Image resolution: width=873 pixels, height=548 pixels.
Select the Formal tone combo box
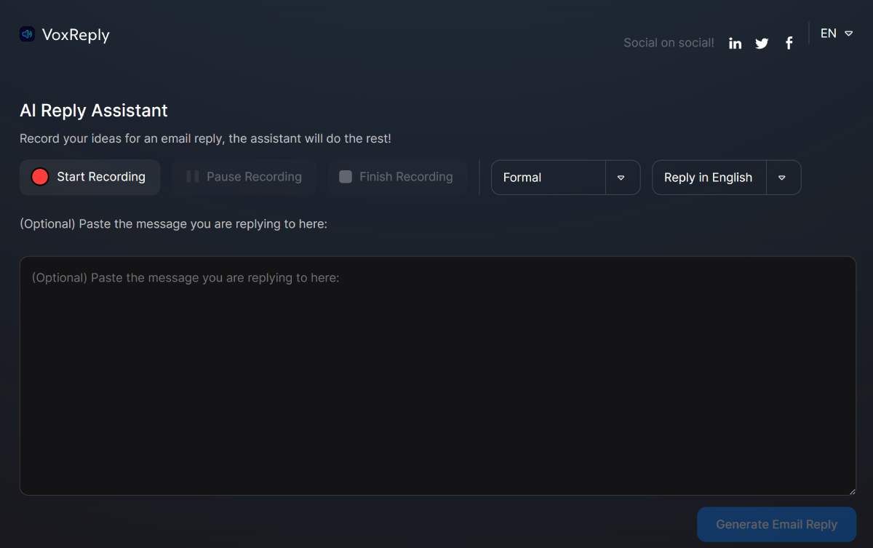pos(566,178)
